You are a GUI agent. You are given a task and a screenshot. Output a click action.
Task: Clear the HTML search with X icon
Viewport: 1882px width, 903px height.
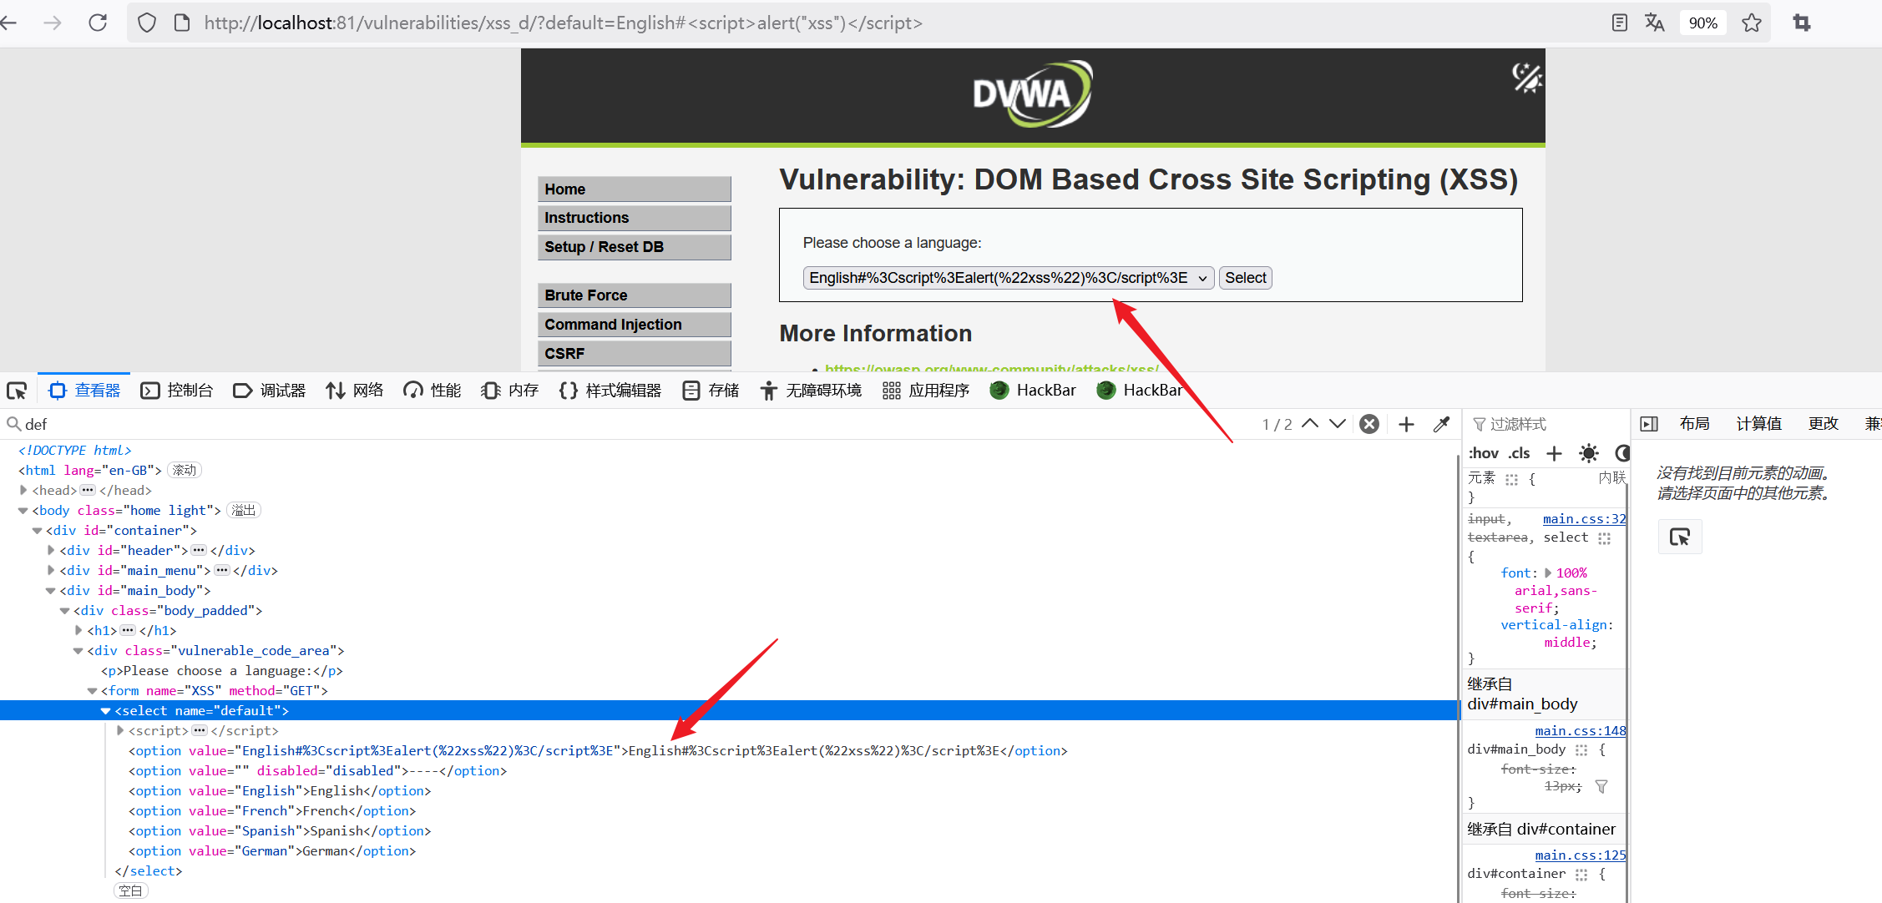tap(1369, 424)
